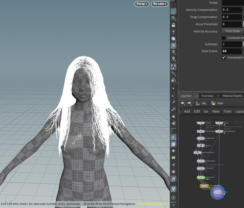Click the display info icon in viewport toolbar
Viewport: 244px width, 208px height.
coord(173,198)
